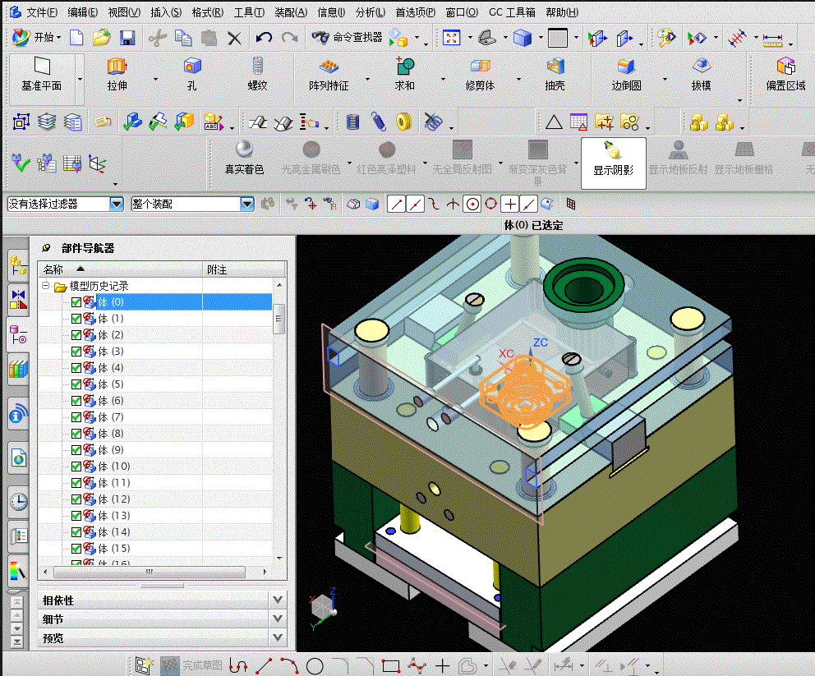This screenshot has width=815, height=676.
Task: Open the Part Navigator tab in the sidebar
Action: point(19,334)
